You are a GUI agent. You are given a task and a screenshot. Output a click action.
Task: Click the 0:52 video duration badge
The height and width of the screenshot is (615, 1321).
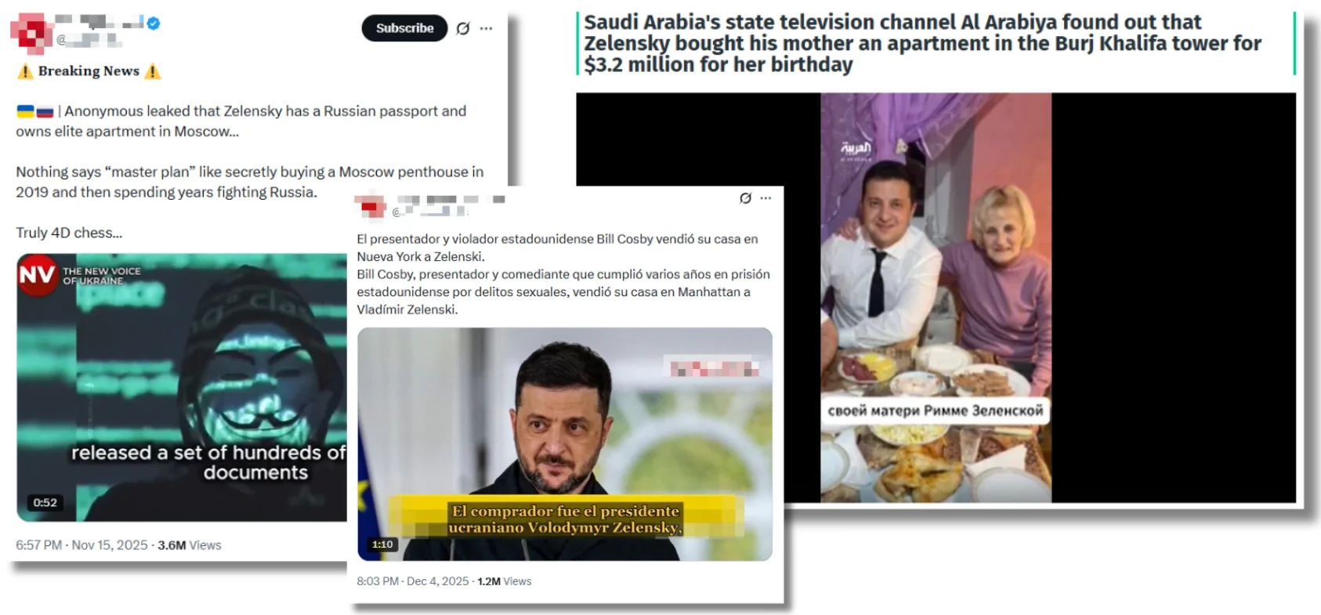pyautogui.click(x=45, y=502)
